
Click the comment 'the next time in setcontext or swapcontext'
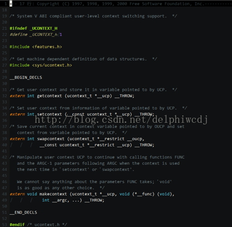pyautogui.click(x=75, y=169)
